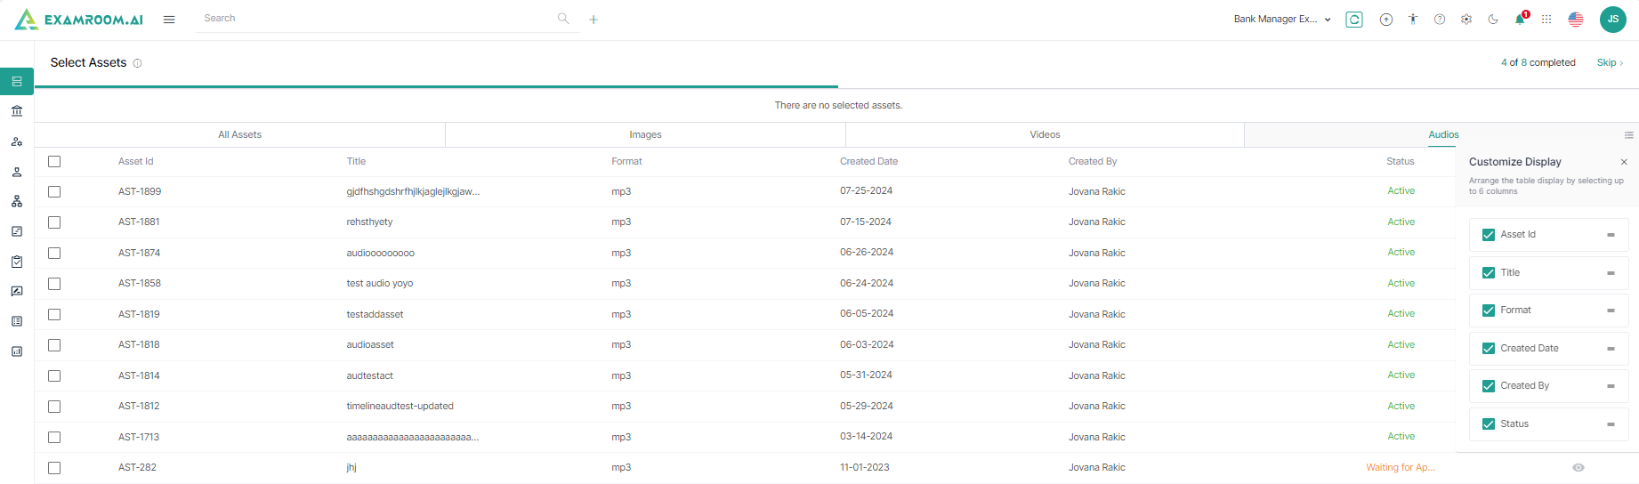This screenshot has width=1639, height=484.
Task: Click the Search input field
Action: point(374,19)
